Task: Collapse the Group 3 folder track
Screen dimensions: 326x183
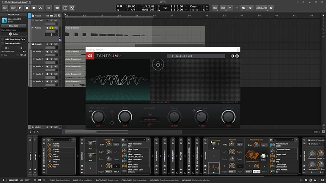Action: (33, 44)
